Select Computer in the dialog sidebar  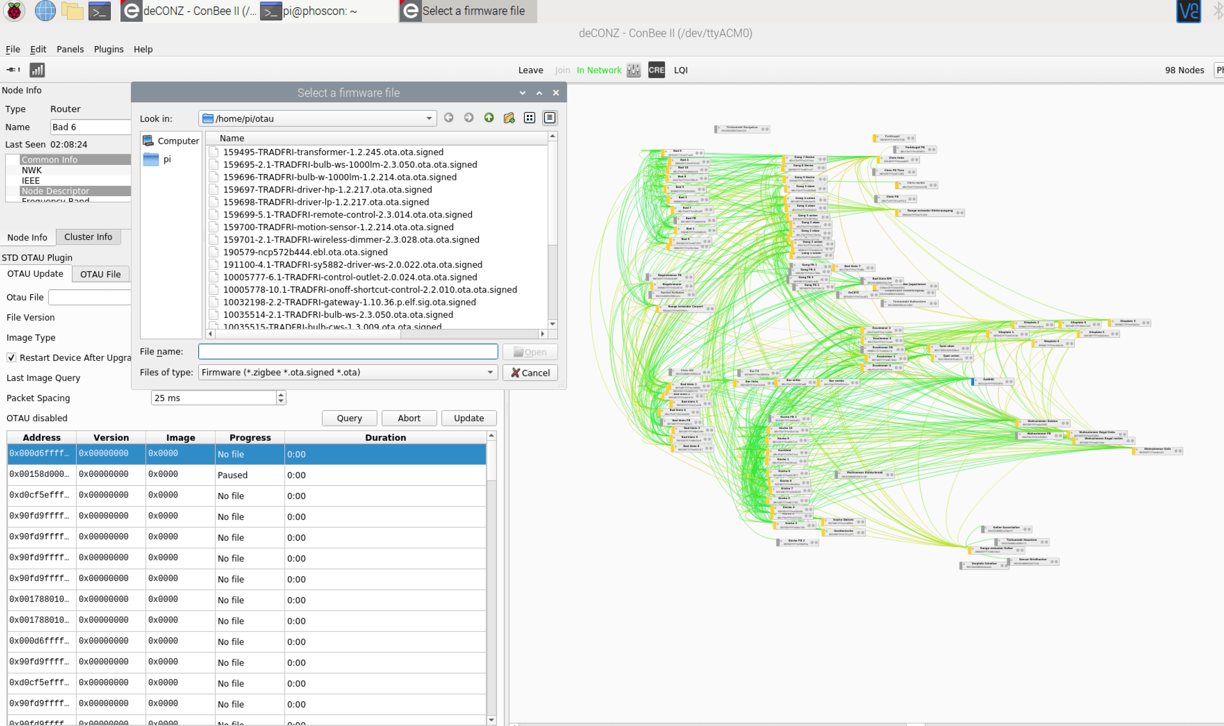[x=171, y=141]
